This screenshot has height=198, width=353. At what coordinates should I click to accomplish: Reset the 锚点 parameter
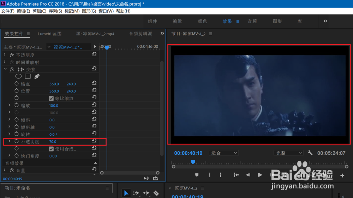pyautogui.click(x=94, y=83)
